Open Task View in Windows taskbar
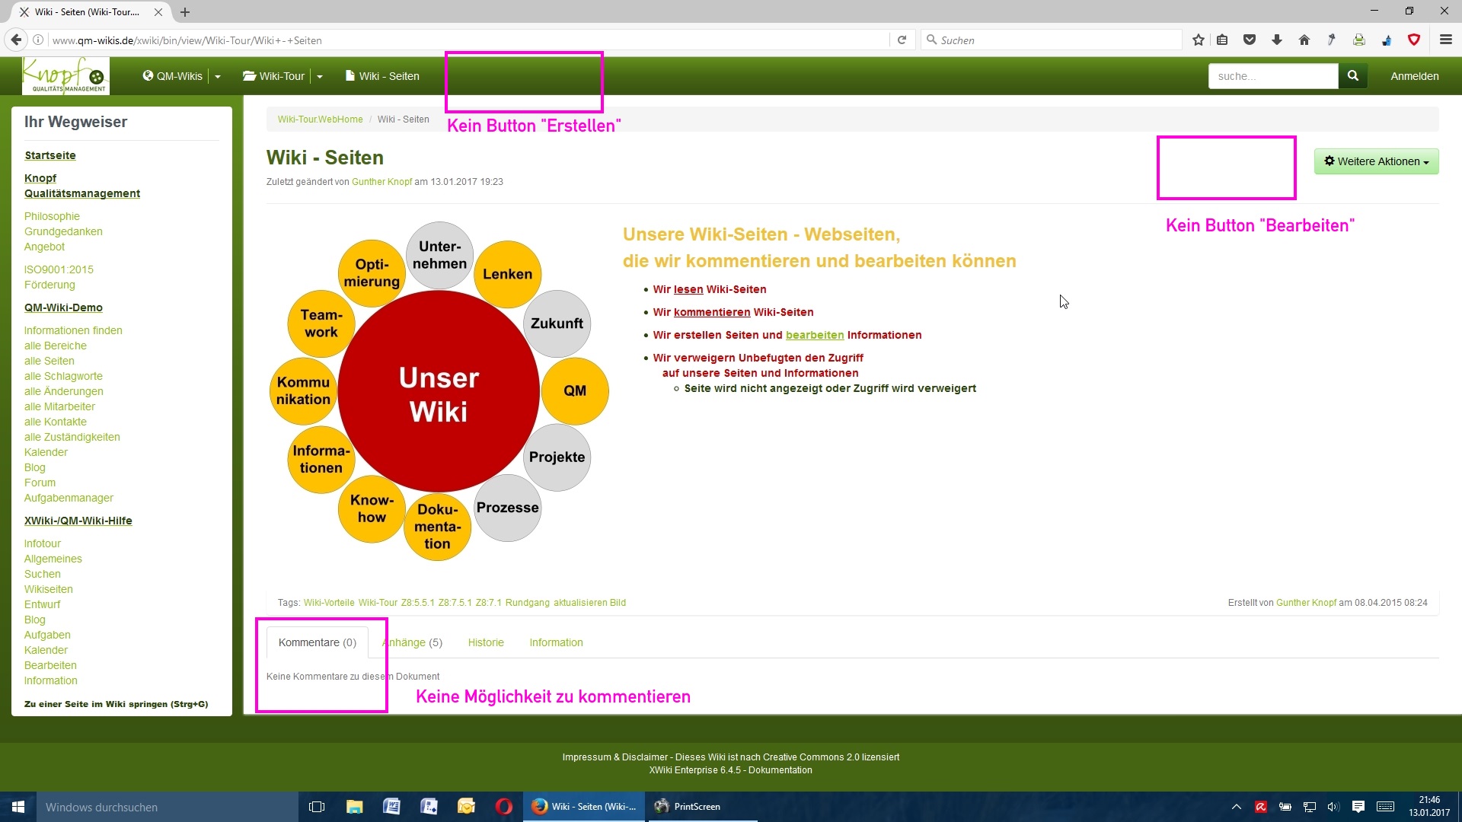1462x822 pixels. [x=317, y=807]
